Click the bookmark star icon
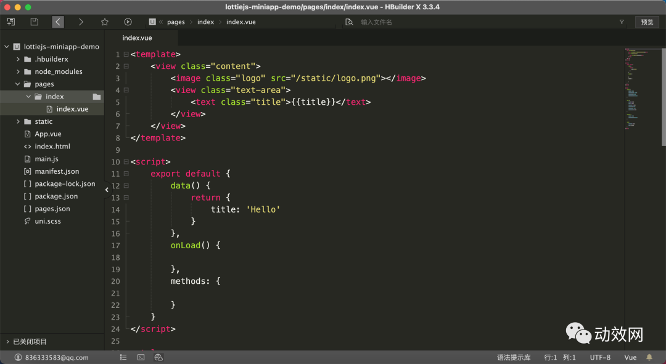The width and height of the screenshot is (666, 364). pos(104,22)
